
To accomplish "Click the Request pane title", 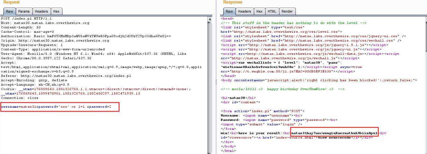I will tap(11, 2).
